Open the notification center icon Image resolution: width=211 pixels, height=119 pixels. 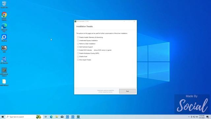[207, 117]
